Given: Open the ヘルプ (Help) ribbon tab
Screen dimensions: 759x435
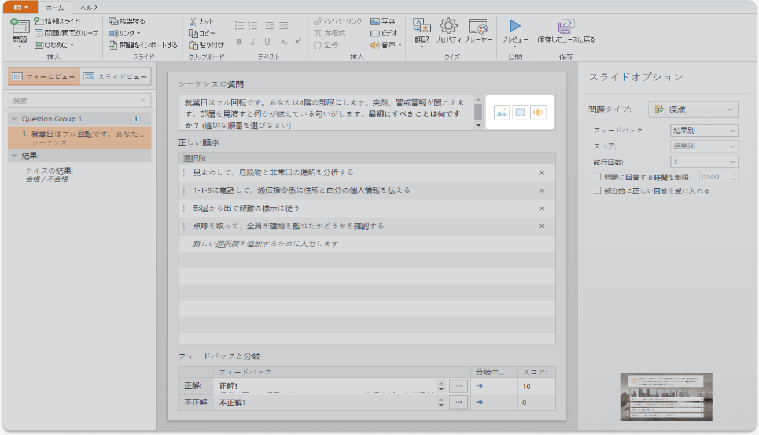Looking at the screenshot, I should pyautogui.click(x=89, y=8).
